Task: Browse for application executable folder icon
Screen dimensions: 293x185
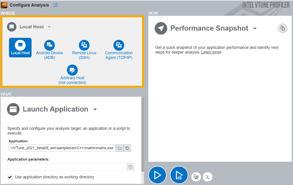Action: [120, 148]
